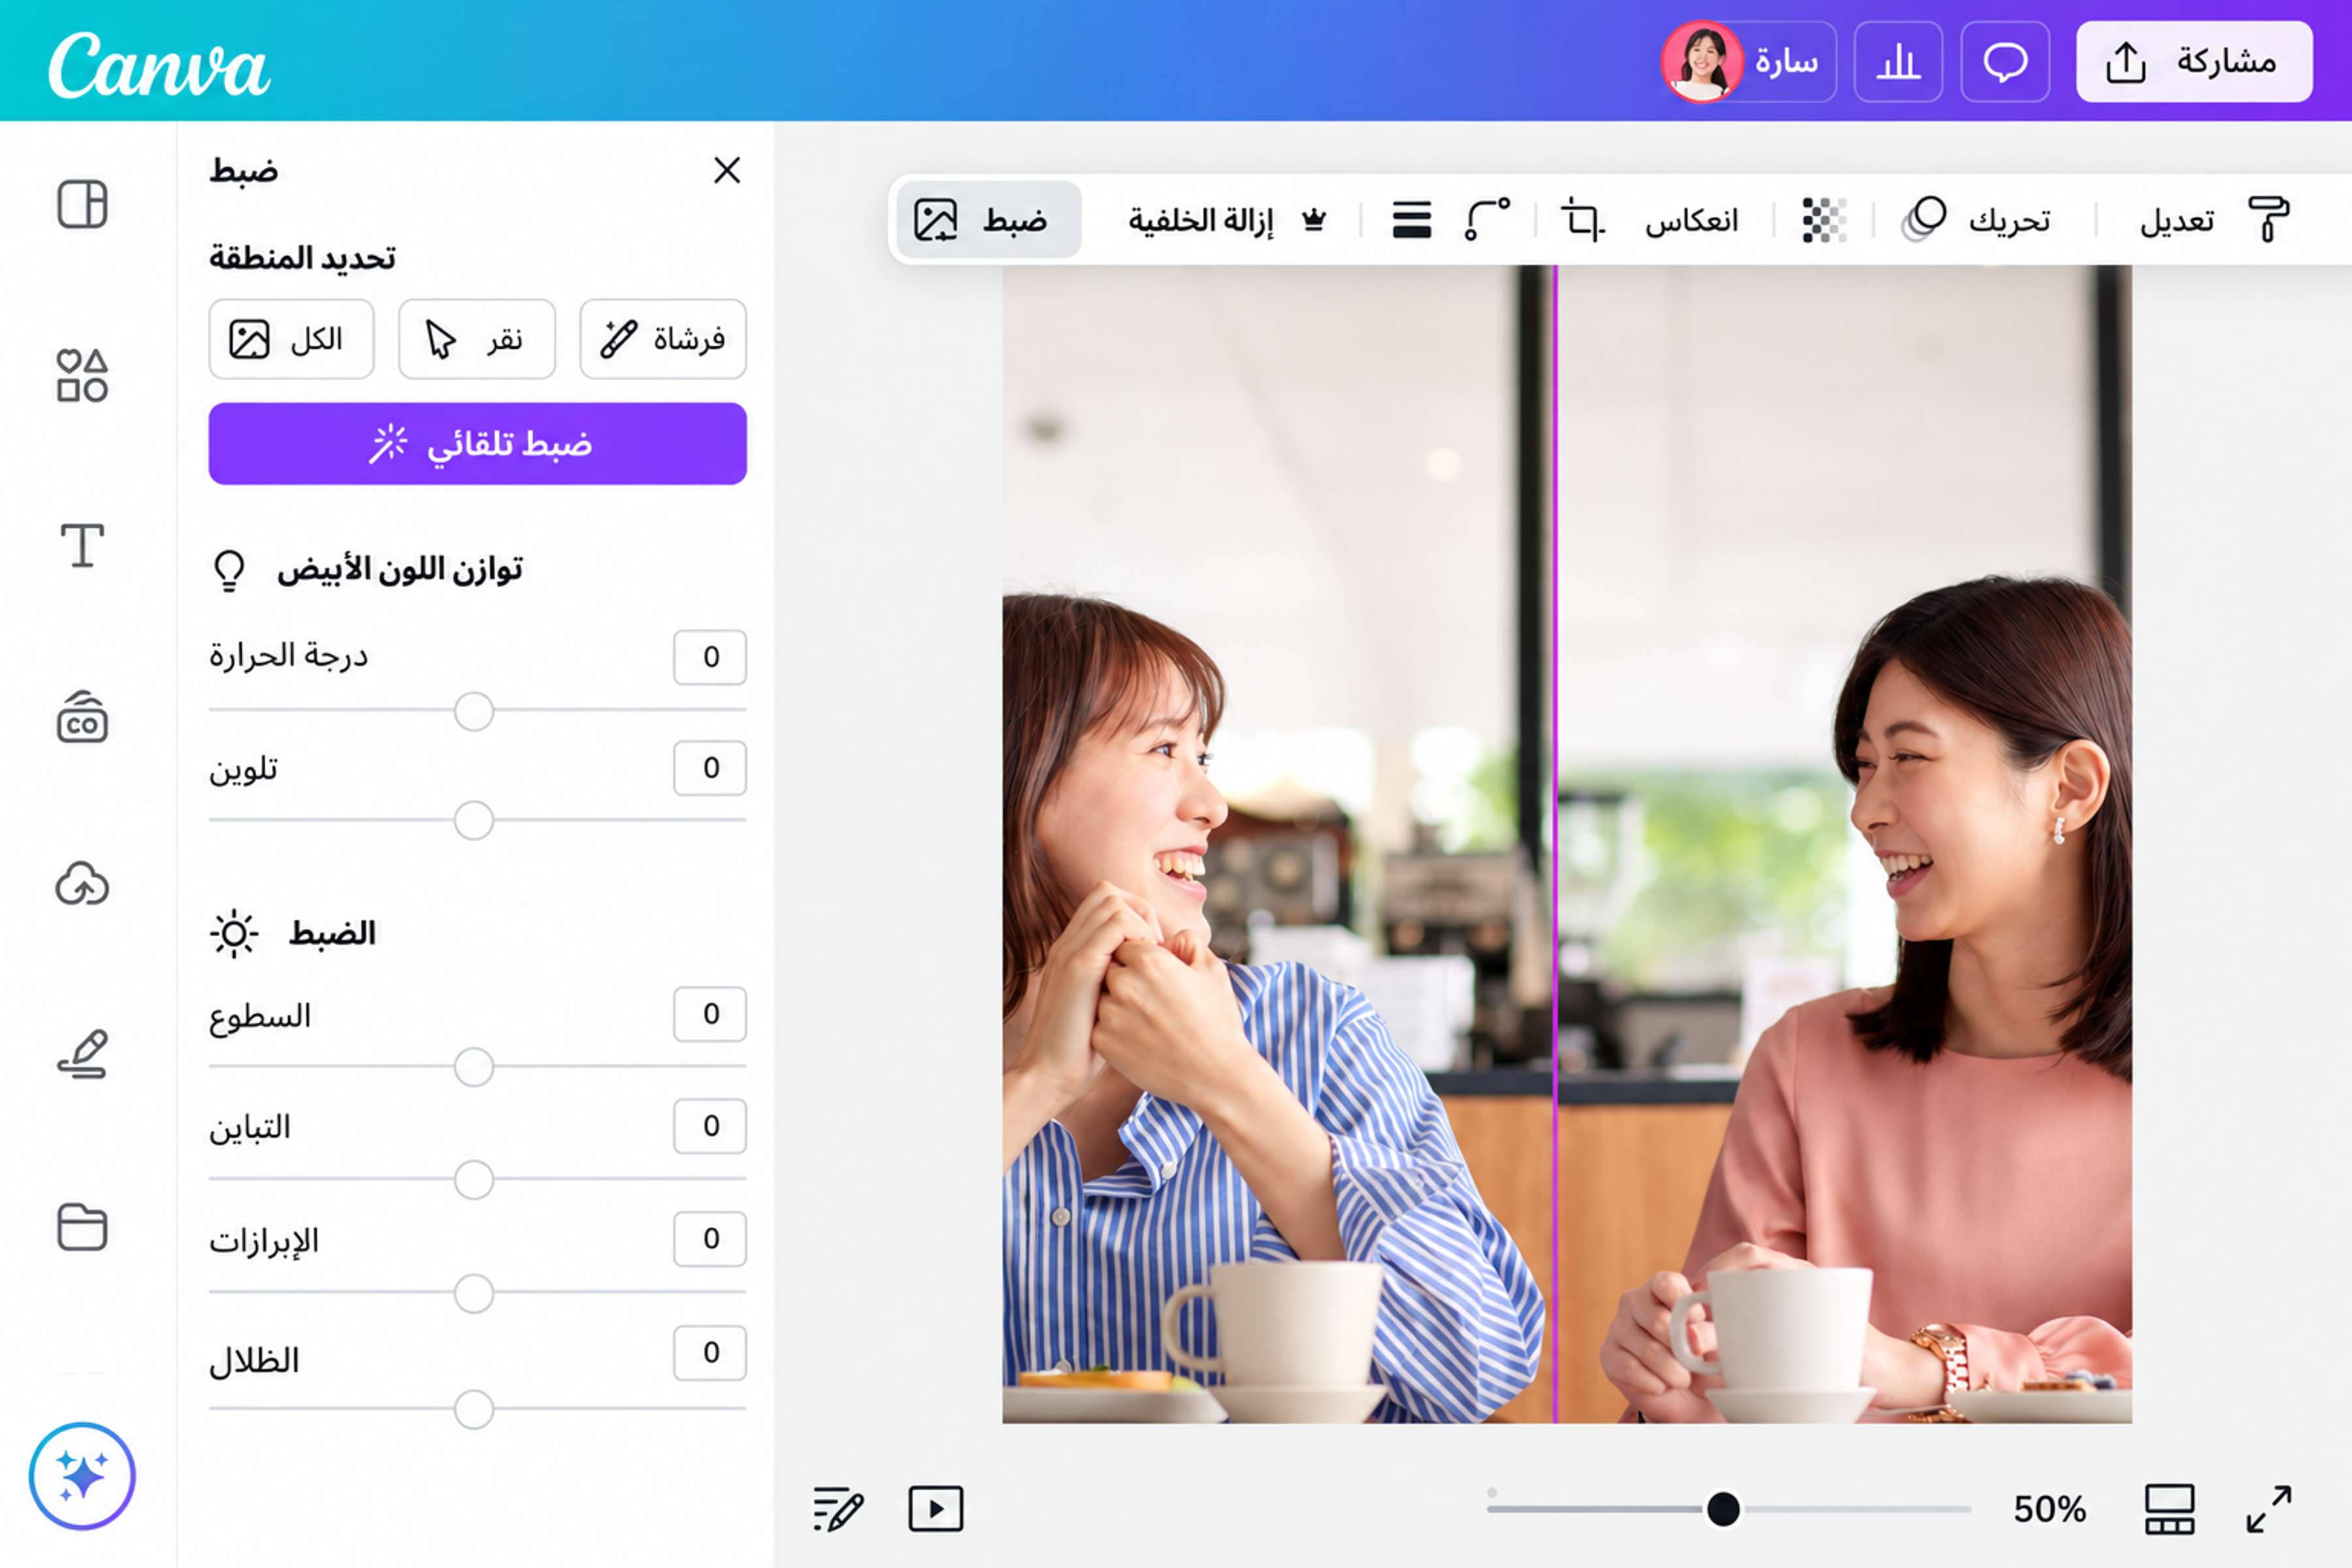Select the crop tool icon
The height and width of the screenshot is (1568, 2352).
click(1583, 219)
